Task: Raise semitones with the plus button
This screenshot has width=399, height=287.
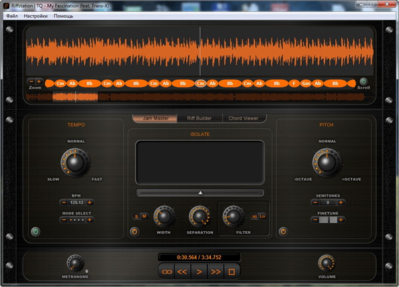Action: (x=340, y=203)
